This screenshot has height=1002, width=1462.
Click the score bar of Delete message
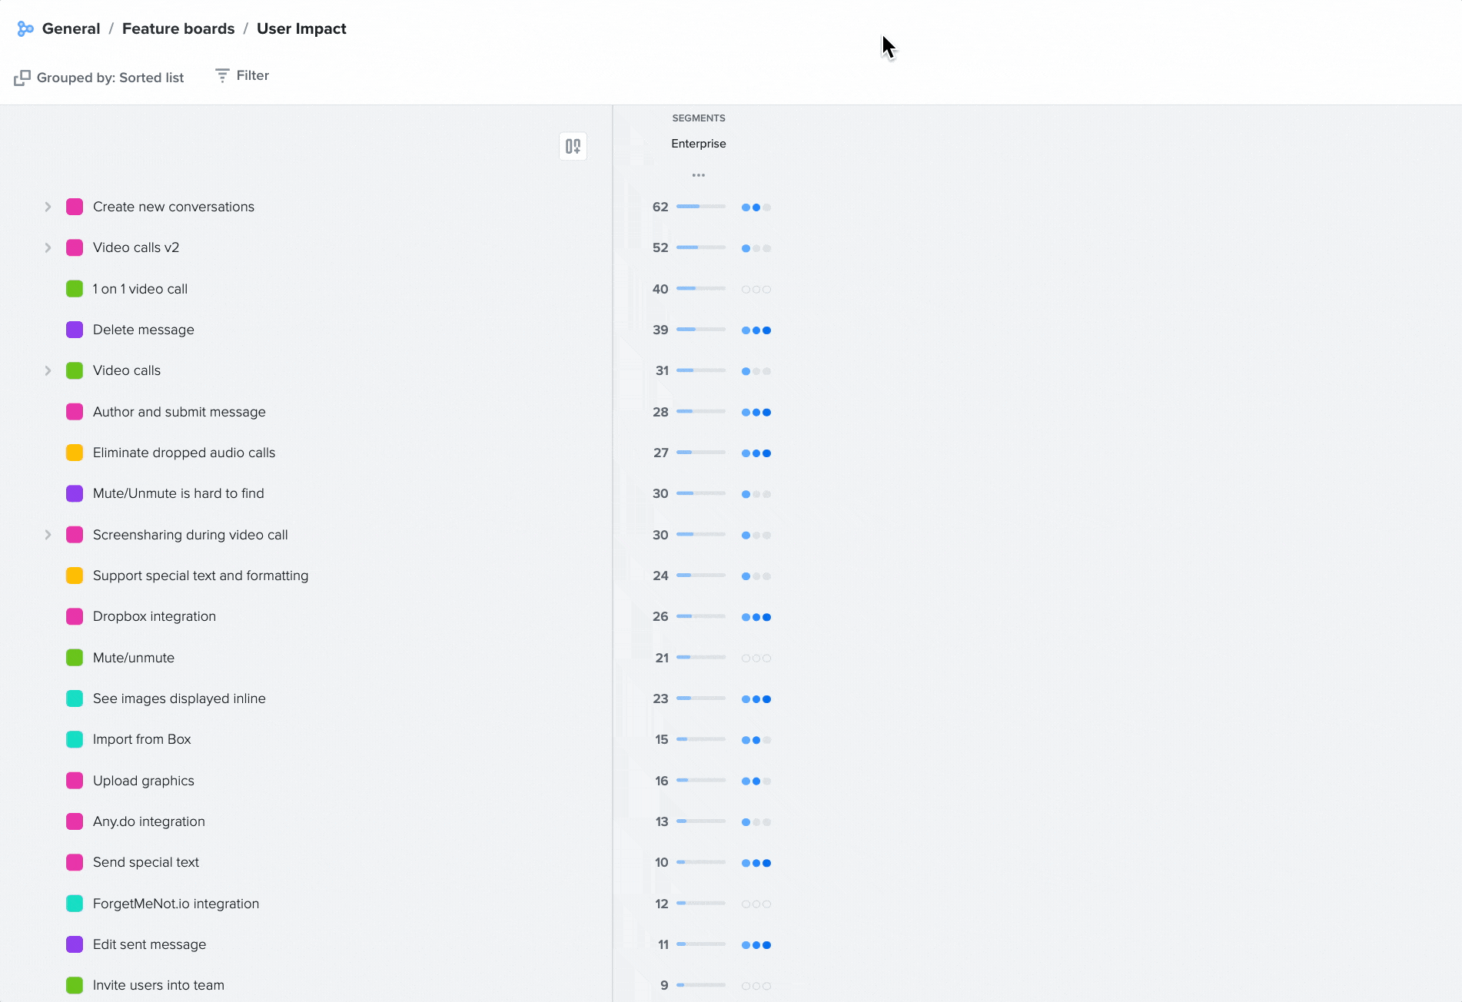click(x=701, y=329)
